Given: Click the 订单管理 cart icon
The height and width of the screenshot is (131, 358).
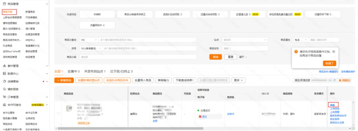Looking at the screenshot, I should tap(4, 97).
